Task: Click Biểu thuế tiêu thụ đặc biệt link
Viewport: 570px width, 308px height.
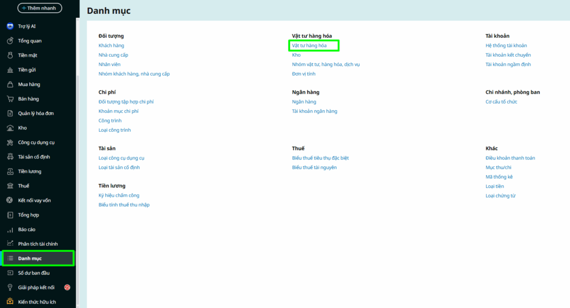Action: point(320,158)
